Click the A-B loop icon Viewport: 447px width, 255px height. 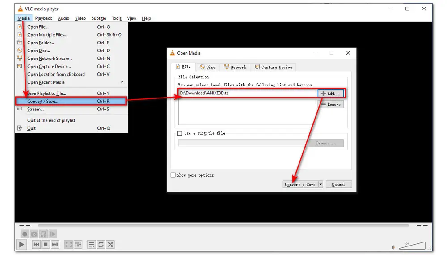point(43,234)
